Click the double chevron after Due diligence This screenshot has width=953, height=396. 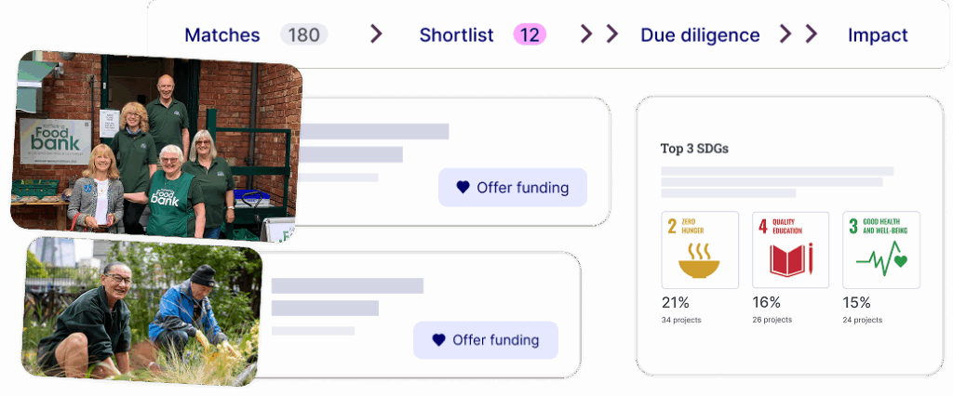[799, 34]
